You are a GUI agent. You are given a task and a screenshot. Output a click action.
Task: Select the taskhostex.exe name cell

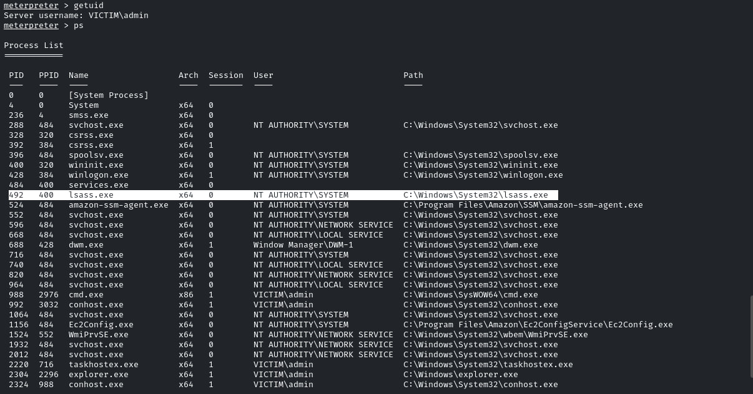pos(104,365)
